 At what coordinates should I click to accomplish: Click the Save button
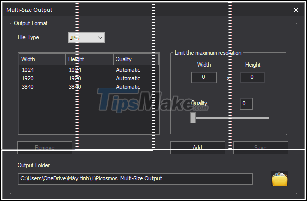(x=260, y=148)
